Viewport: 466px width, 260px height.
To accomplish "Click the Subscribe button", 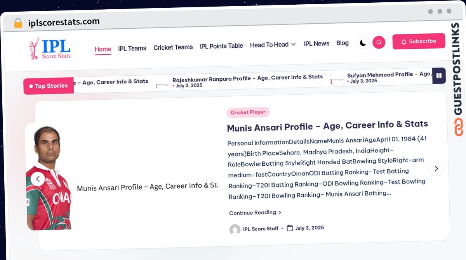I will (x=419, y=41).
